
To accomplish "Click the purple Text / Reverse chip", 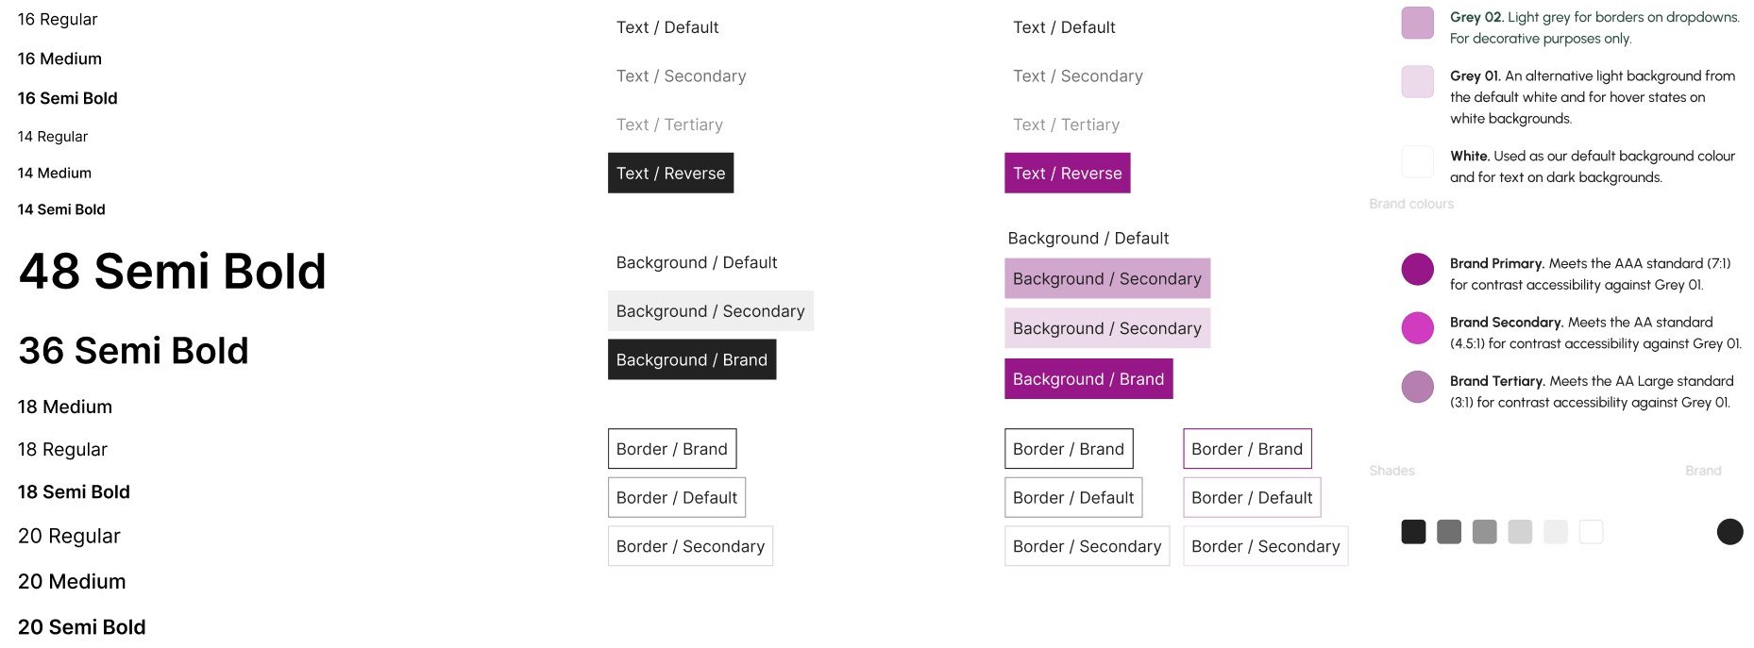I will (1067, 174).
